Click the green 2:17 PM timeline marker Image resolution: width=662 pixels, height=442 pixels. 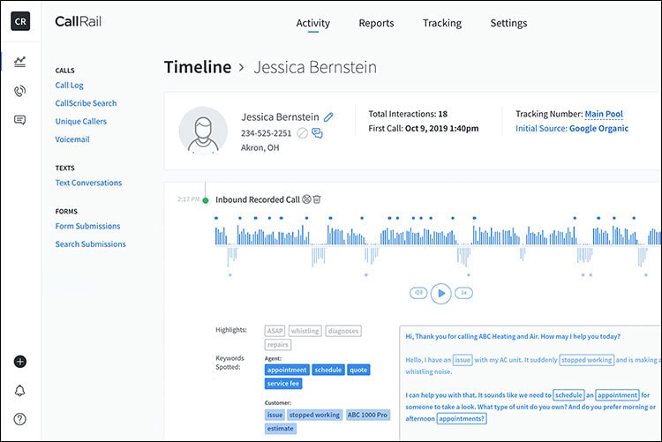tap(205, 200)
